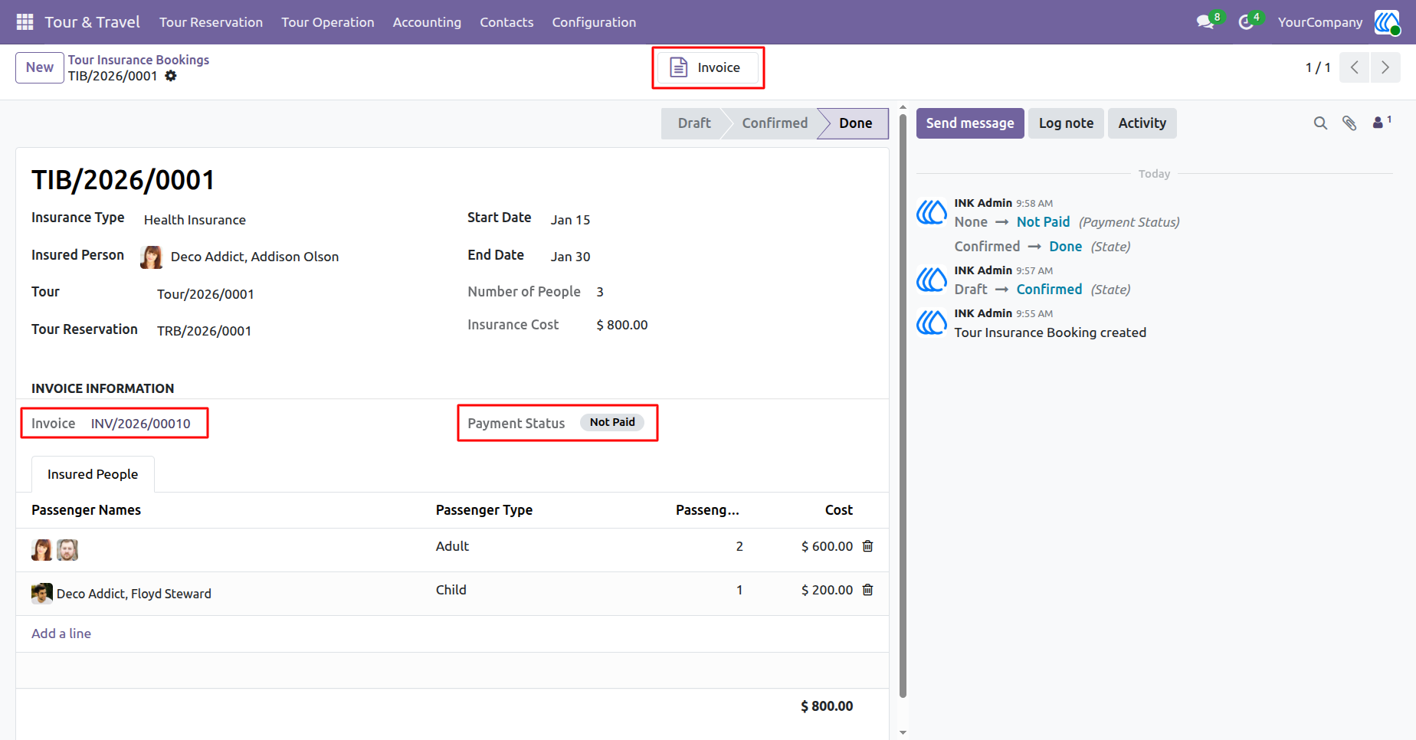Set status to Draft in statusbar
The image size is (1416, 740).
693,123
